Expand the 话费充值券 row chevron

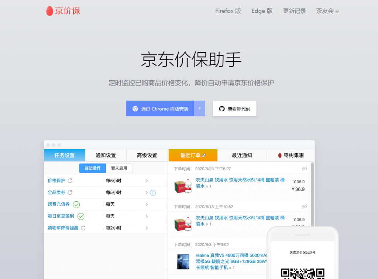click(x=147, y=205)
